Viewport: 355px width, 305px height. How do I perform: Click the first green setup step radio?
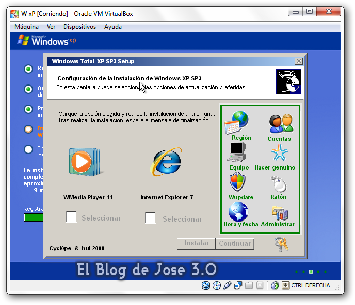(28, 69)
